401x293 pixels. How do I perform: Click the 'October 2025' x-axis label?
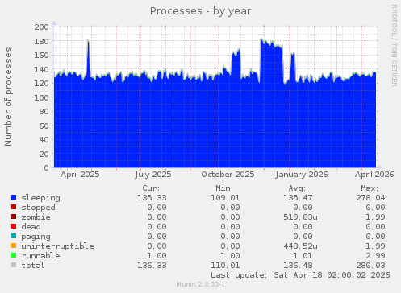point(228,175)
